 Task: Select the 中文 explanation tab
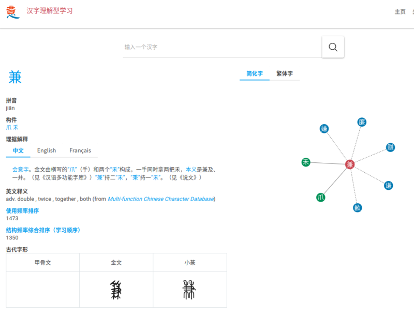[x=18, y=150]
